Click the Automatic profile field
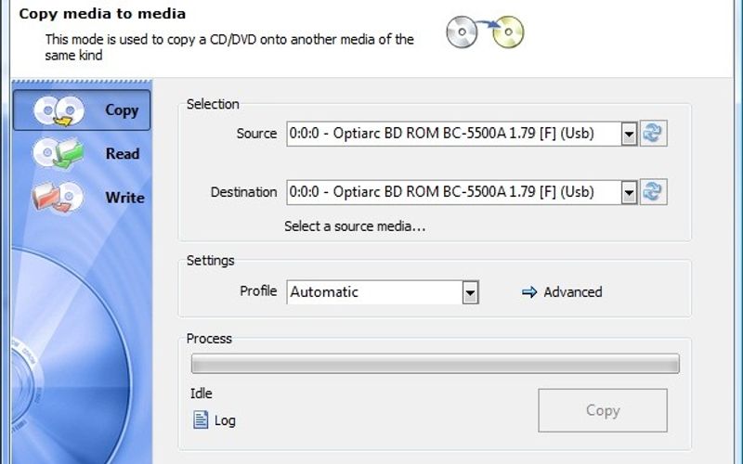 [374, 292]
